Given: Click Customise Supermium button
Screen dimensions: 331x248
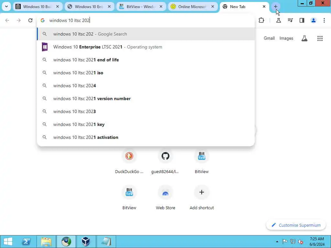Looking at the screenshot, I should pos(296,225).
